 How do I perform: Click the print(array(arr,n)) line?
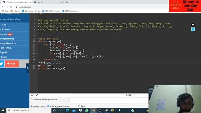click(52, 68)
